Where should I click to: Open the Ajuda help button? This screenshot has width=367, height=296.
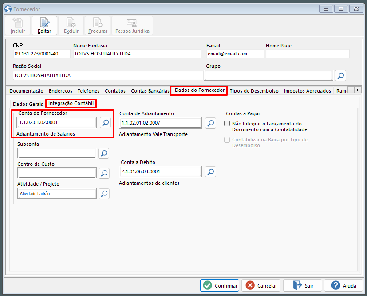[343, 285]
